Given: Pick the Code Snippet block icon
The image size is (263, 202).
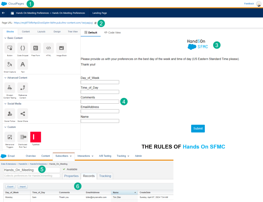Looking at the screenshot, I should (x=23, y=48).
